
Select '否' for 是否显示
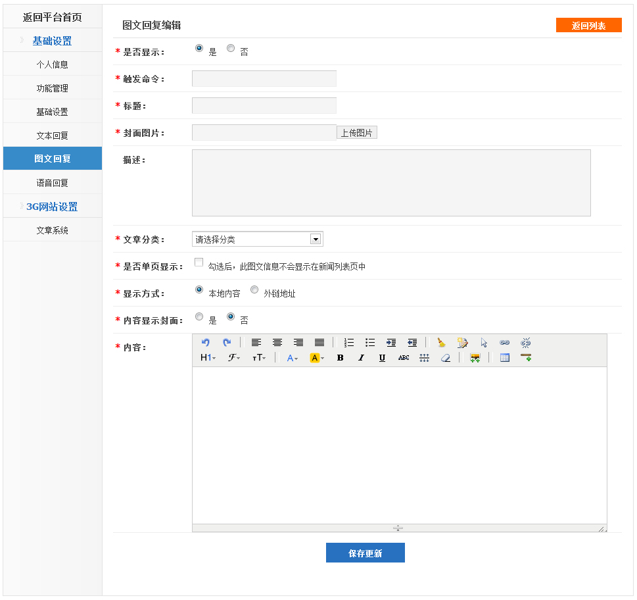click(x=231, y=49)
